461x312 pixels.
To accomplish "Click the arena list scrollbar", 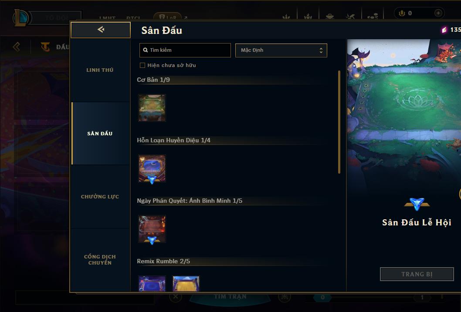I will (x=339, y=122).
